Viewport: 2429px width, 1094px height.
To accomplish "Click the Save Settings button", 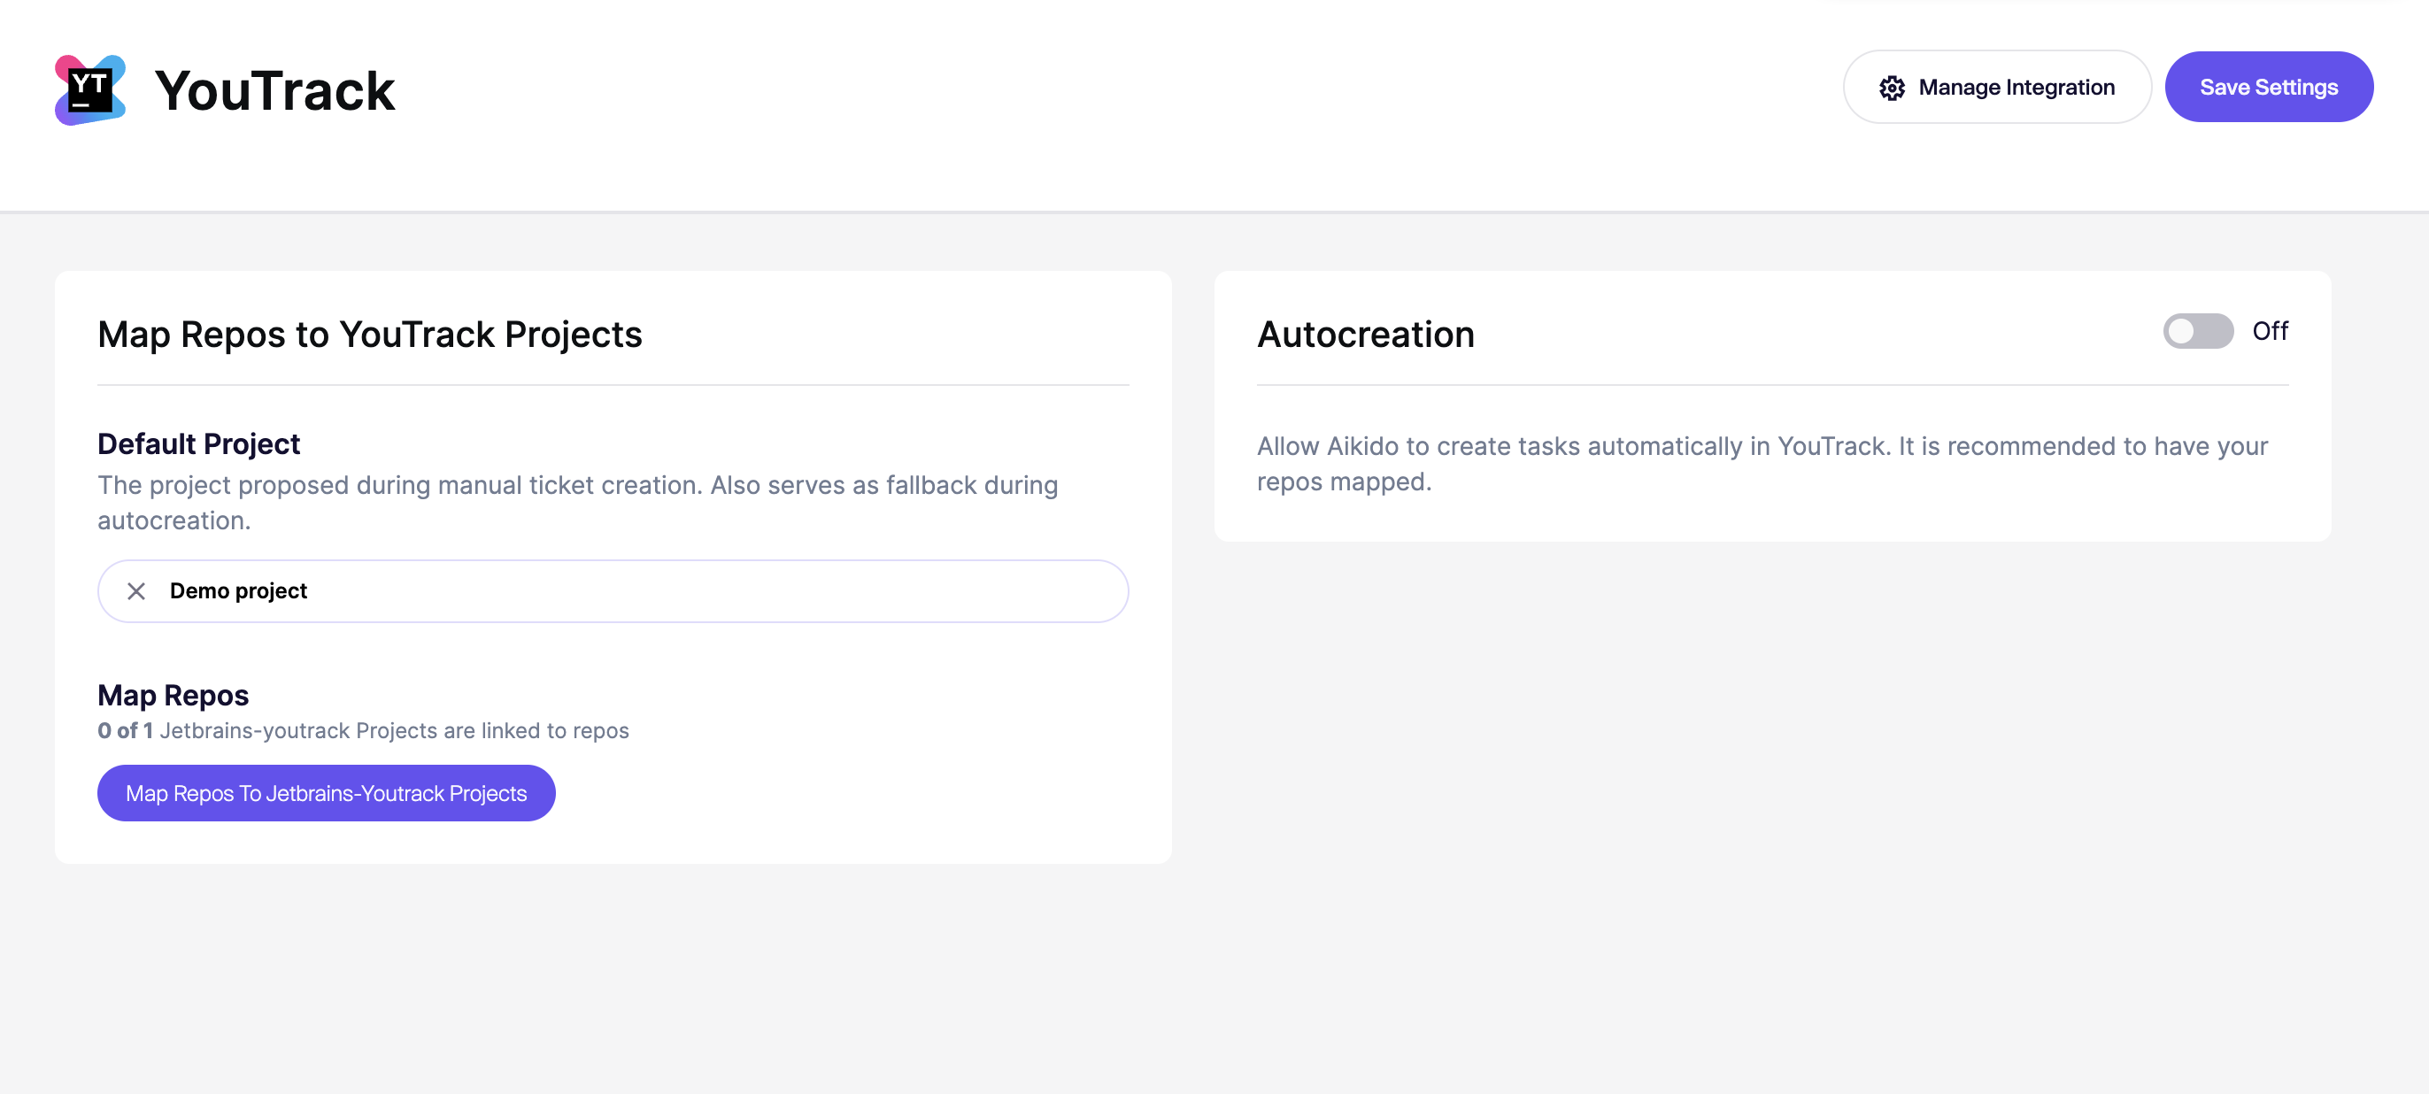I will click(2269, 87).
